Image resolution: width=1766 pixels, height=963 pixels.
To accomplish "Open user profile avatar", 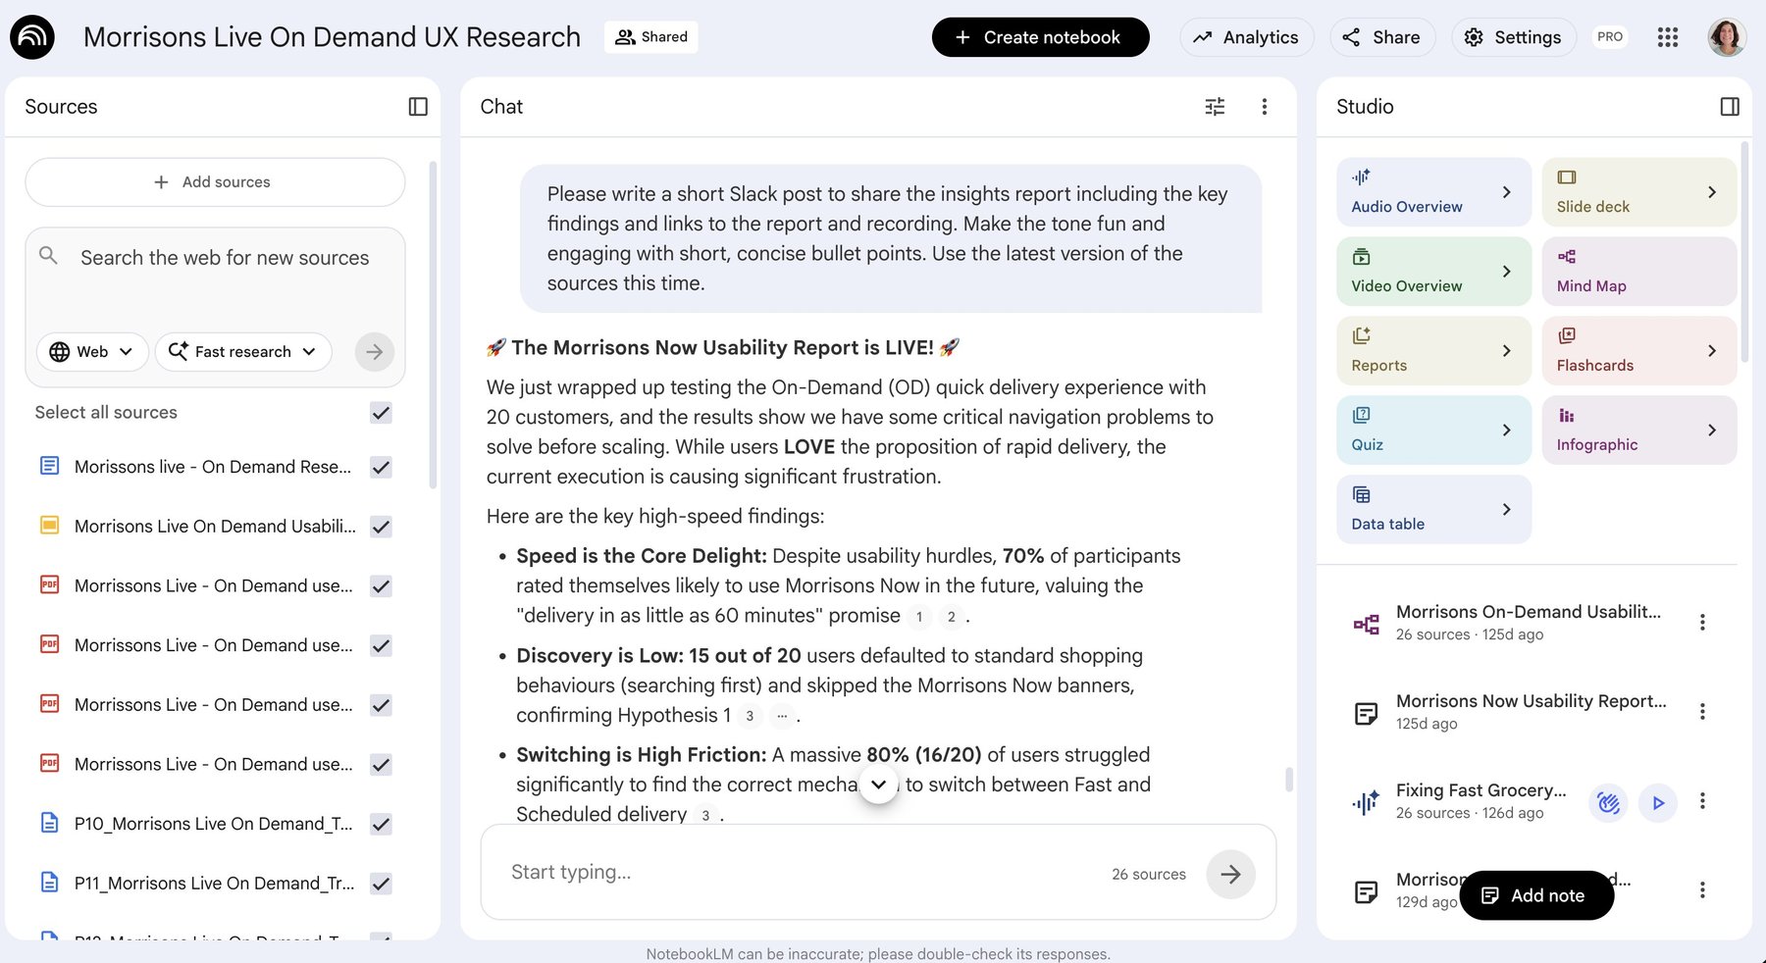I will [x=1727, y=37].
